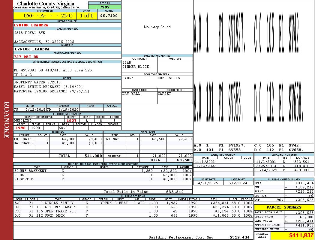Click FULLBATH plumbing row
The width and height of the screenshot is (315, 240).
click(x=58, y=139)
